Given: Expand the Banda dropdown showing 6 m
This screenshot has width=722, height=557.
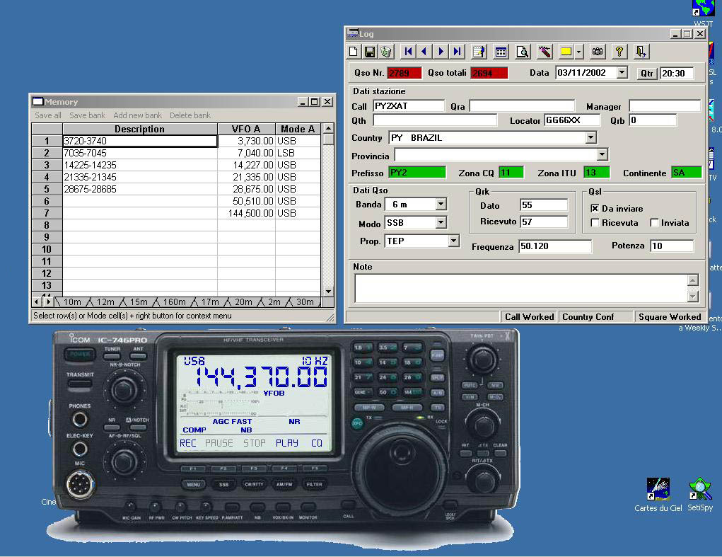Looking at the screenshot, I should 441,205.
